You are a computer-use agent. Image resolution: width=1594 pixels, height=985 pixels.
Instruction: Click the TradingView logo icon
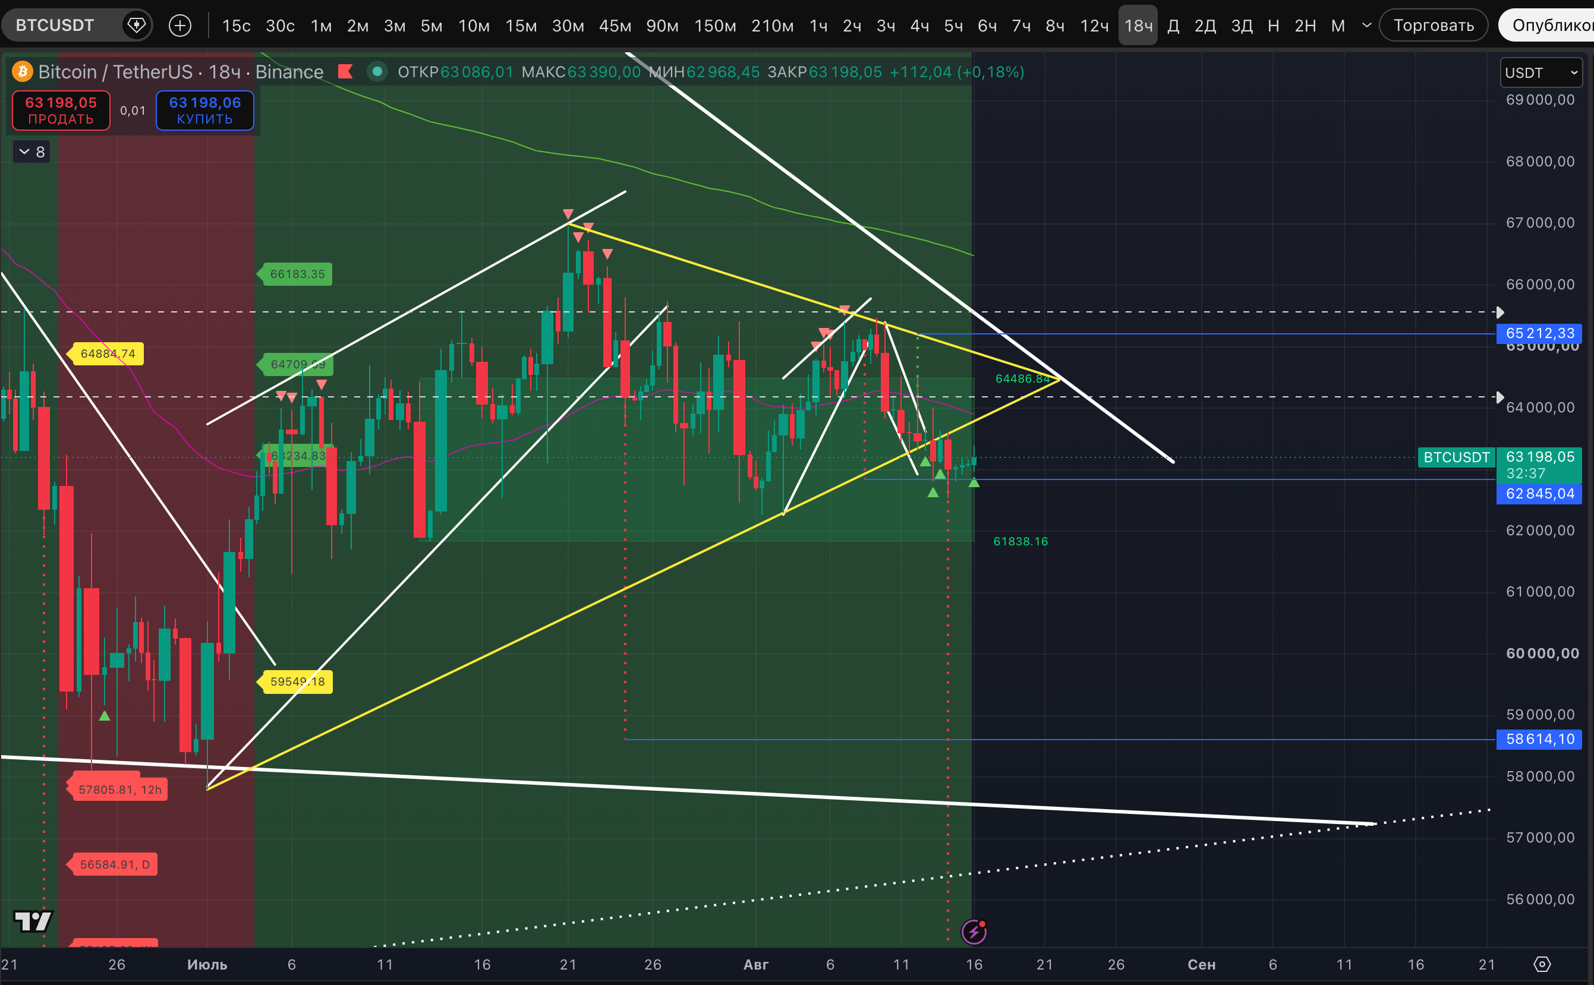coord(33,922)
